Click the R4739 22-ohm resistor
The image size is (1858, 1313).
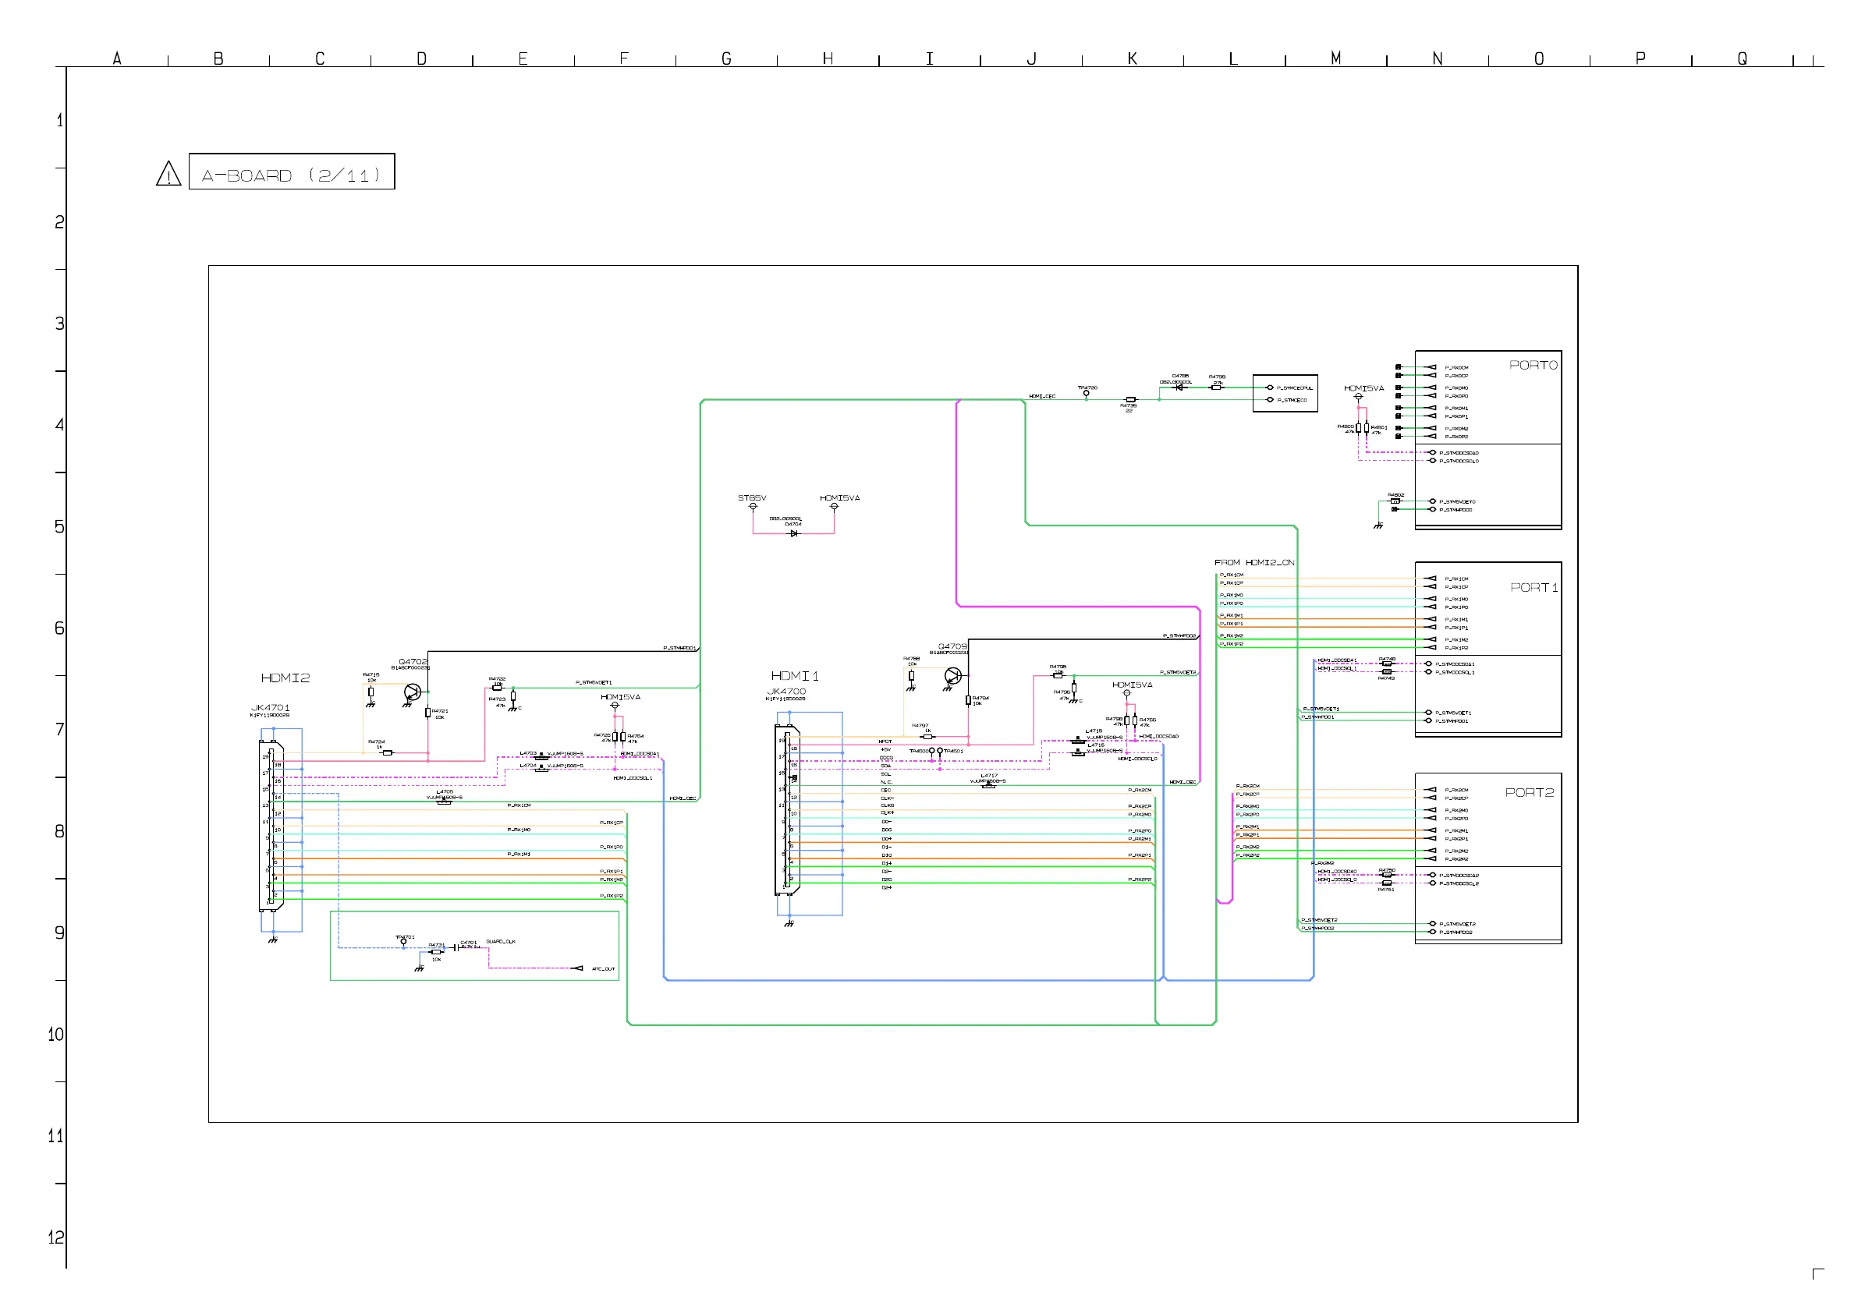coord(1130,400)
